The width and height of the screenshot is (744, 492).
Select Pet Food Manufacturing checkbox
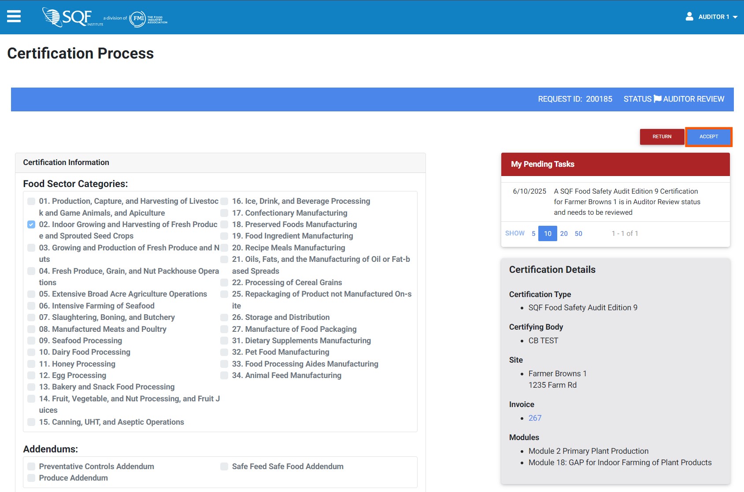(x=224, y=352)
